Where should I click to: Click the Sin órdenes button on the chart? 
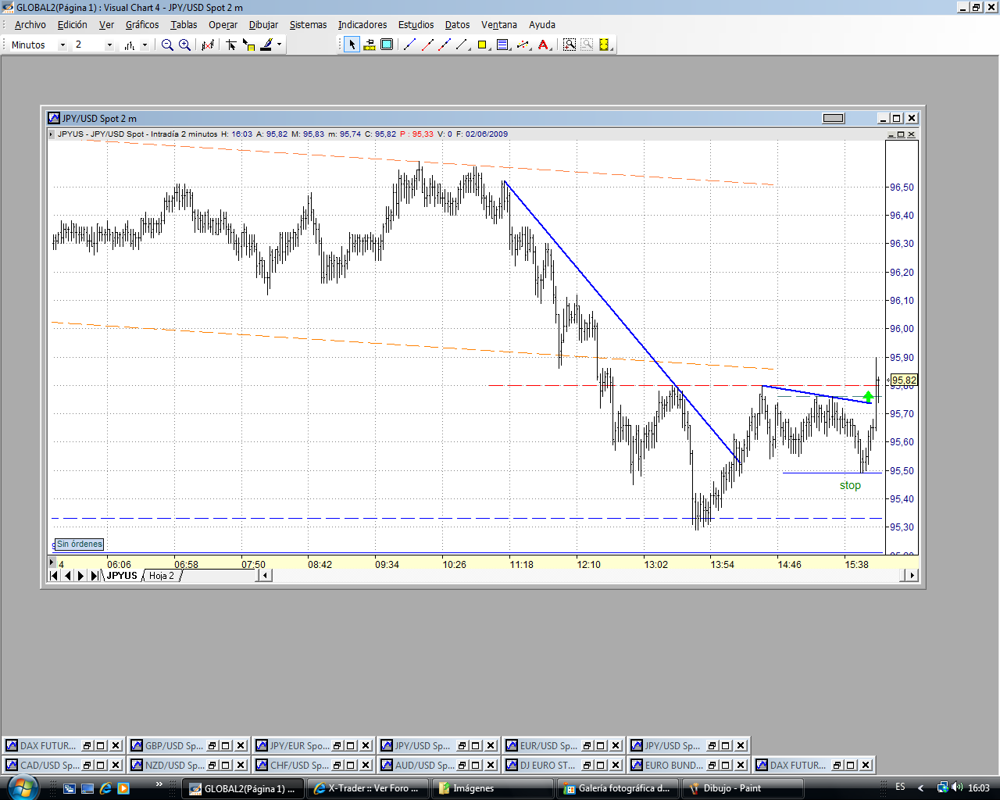(80, 544)
